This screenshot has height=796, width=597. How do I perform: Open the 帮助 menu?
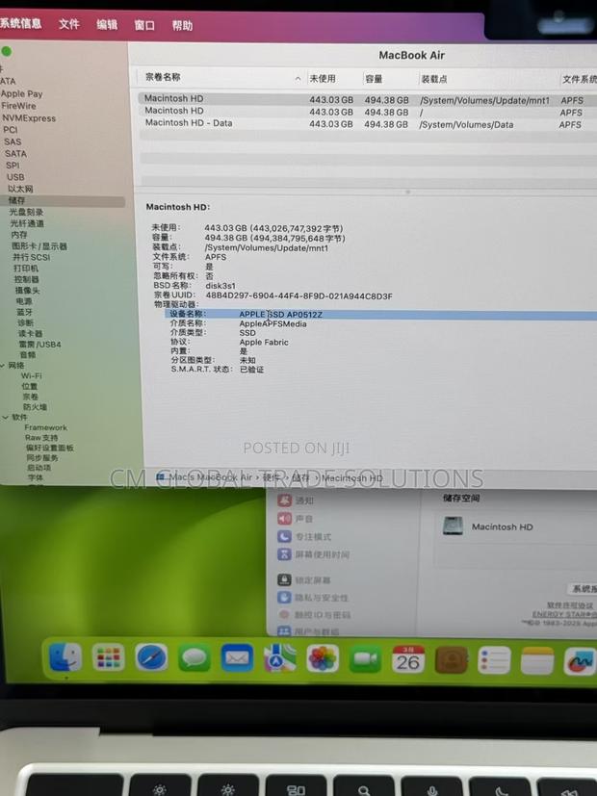[x=182, y=25]
